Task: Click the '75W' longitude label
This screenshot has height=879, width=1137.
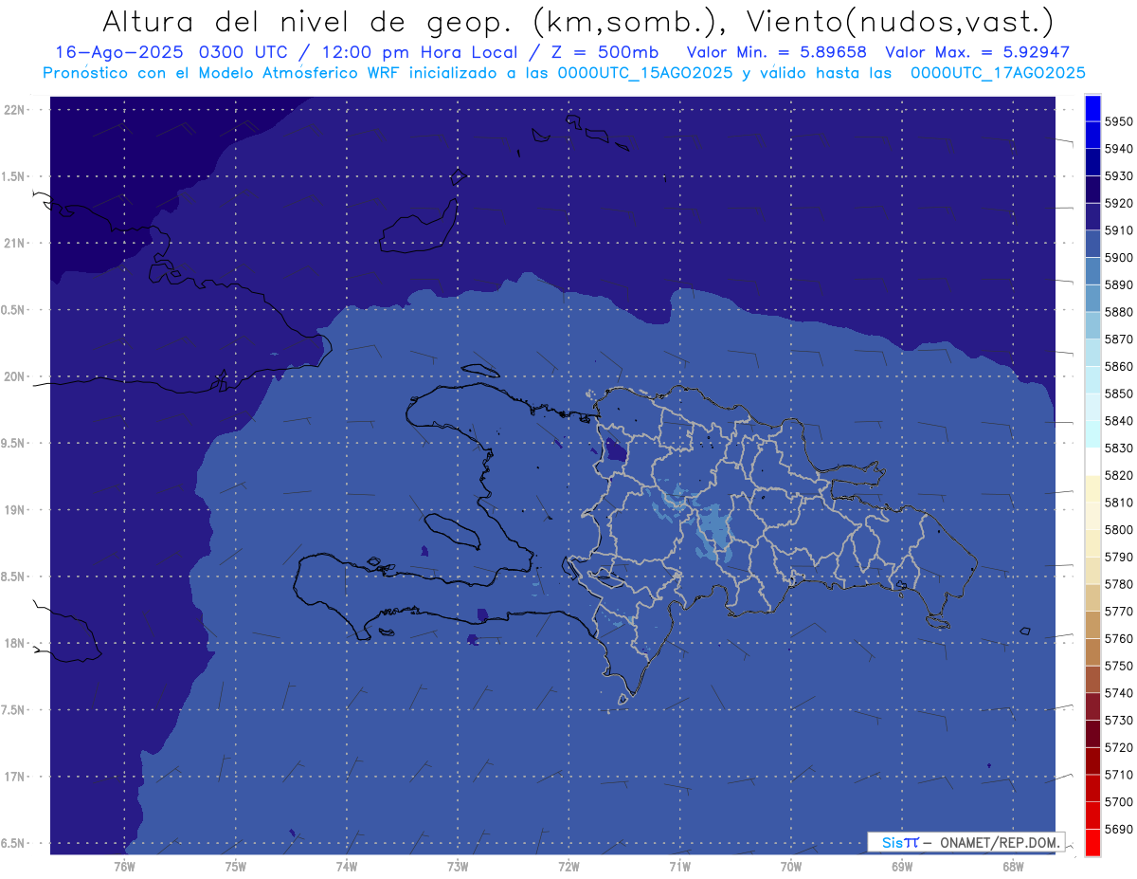Action: coord(236,865)
